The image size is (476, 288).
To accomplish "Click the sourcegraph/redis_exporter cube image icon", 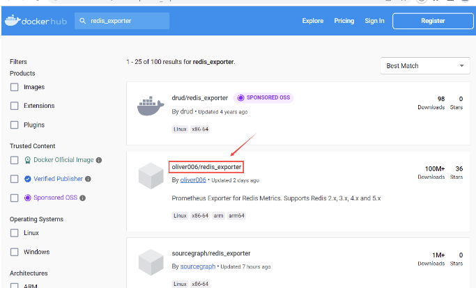I will (151, 262).
